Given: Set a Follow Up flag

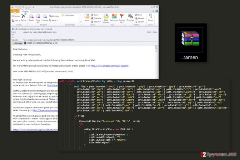Looking at the screenshot, I should tap(122, 18).
